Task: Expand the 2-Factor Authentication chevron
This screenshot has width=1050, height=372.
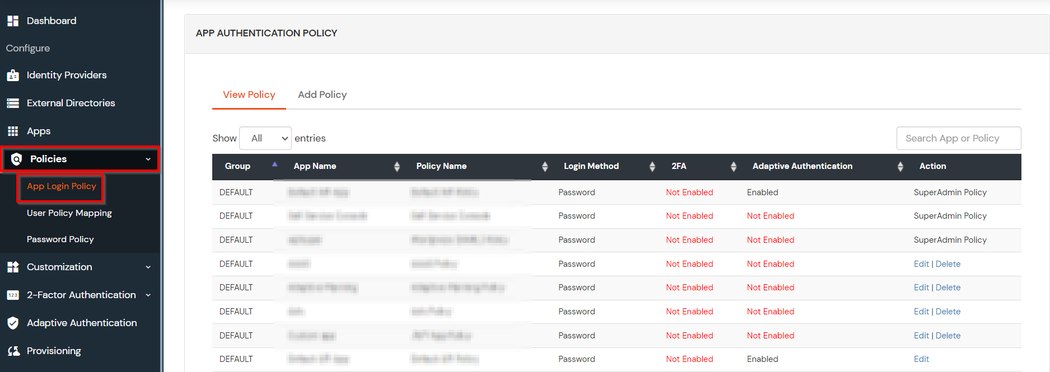Action: pos(148,295)
